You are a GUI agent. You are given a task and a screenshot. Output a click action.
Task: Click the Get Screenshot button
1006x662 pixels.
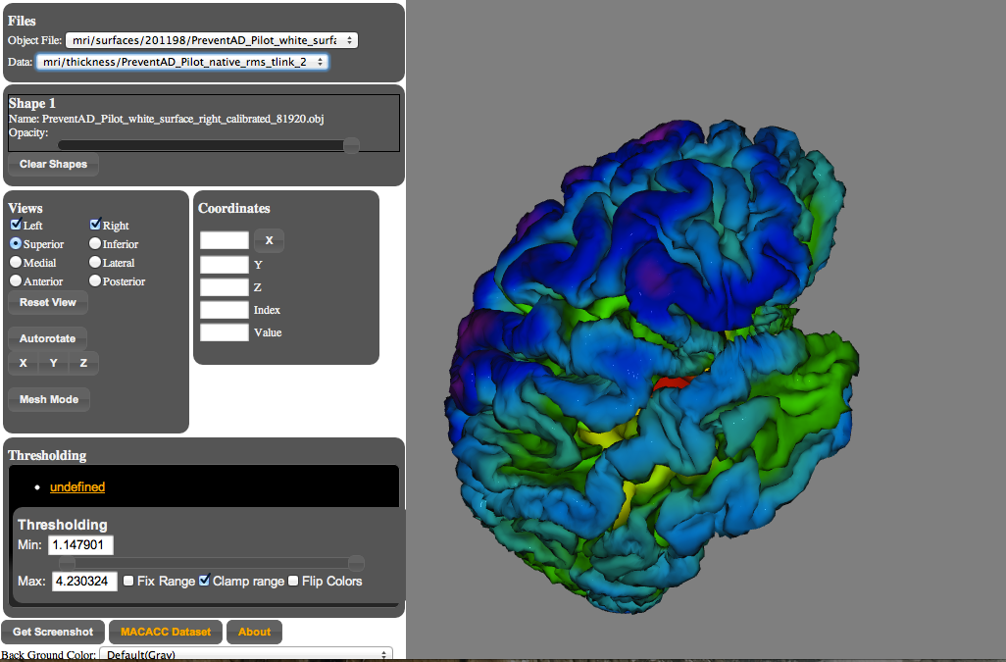point(53,632)
